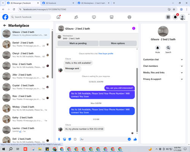Open a new browser tab
The image size is (190, 152).
tap(114, 3)
